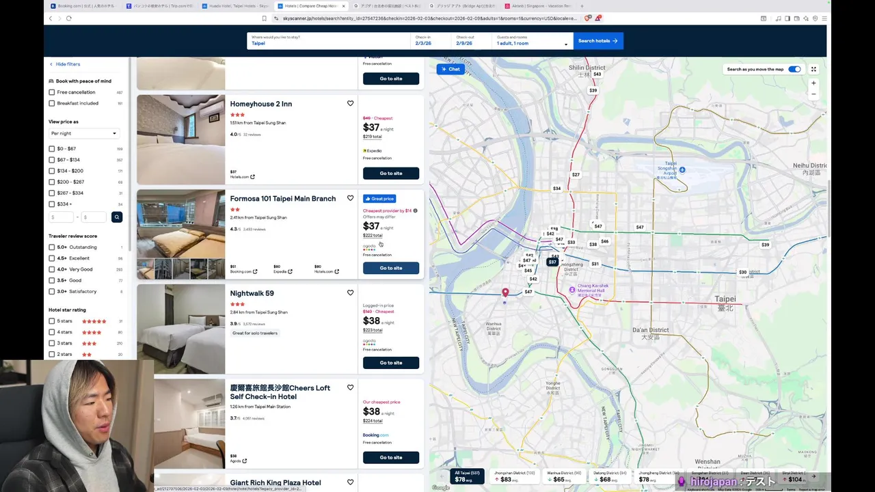The height and width of the screenshot is (492, 875).
Task: Open Hotels.com external link under Homeyhouse 2 Inn
Action: point(243,177)
